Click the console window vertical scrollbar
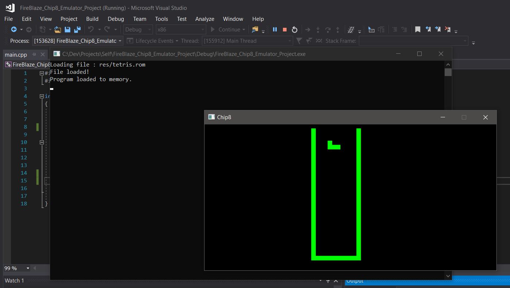This screenshot has width=510, height=288. click(x=448, y=72)
